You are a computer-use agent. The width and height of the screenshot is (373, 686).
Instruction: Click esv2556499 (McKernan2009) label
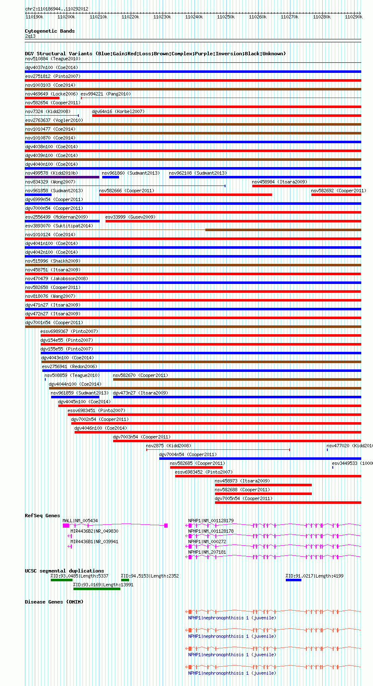click(56, 217)
